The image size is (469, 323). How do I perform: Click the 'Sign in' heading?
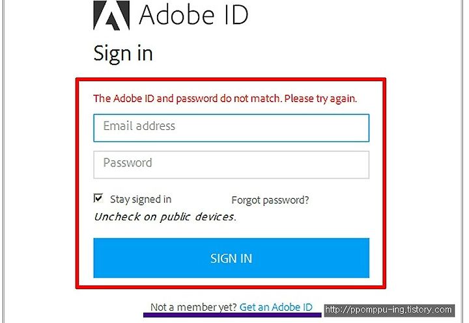(x=123, y=53)
